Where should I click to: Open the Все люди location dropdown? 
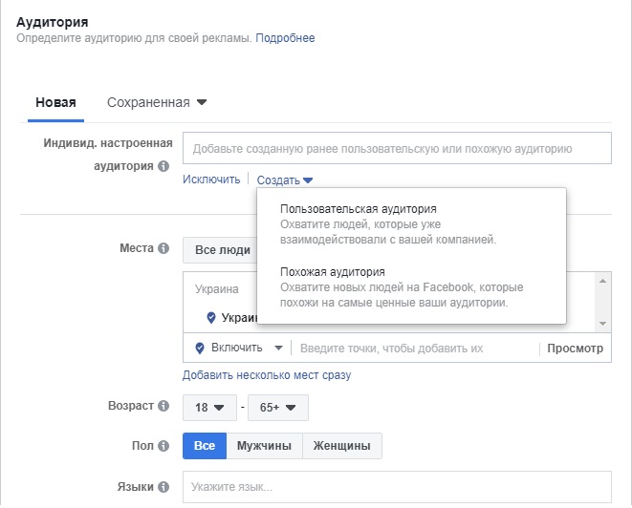[220, 250]
